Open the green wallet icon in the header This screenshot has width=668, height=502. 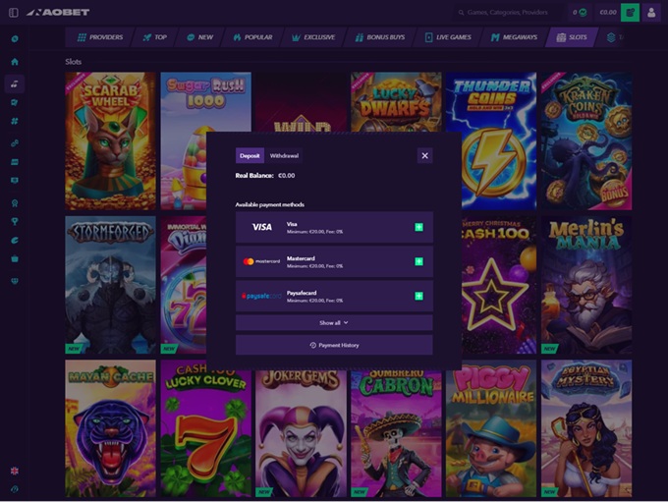coord(629,12)
